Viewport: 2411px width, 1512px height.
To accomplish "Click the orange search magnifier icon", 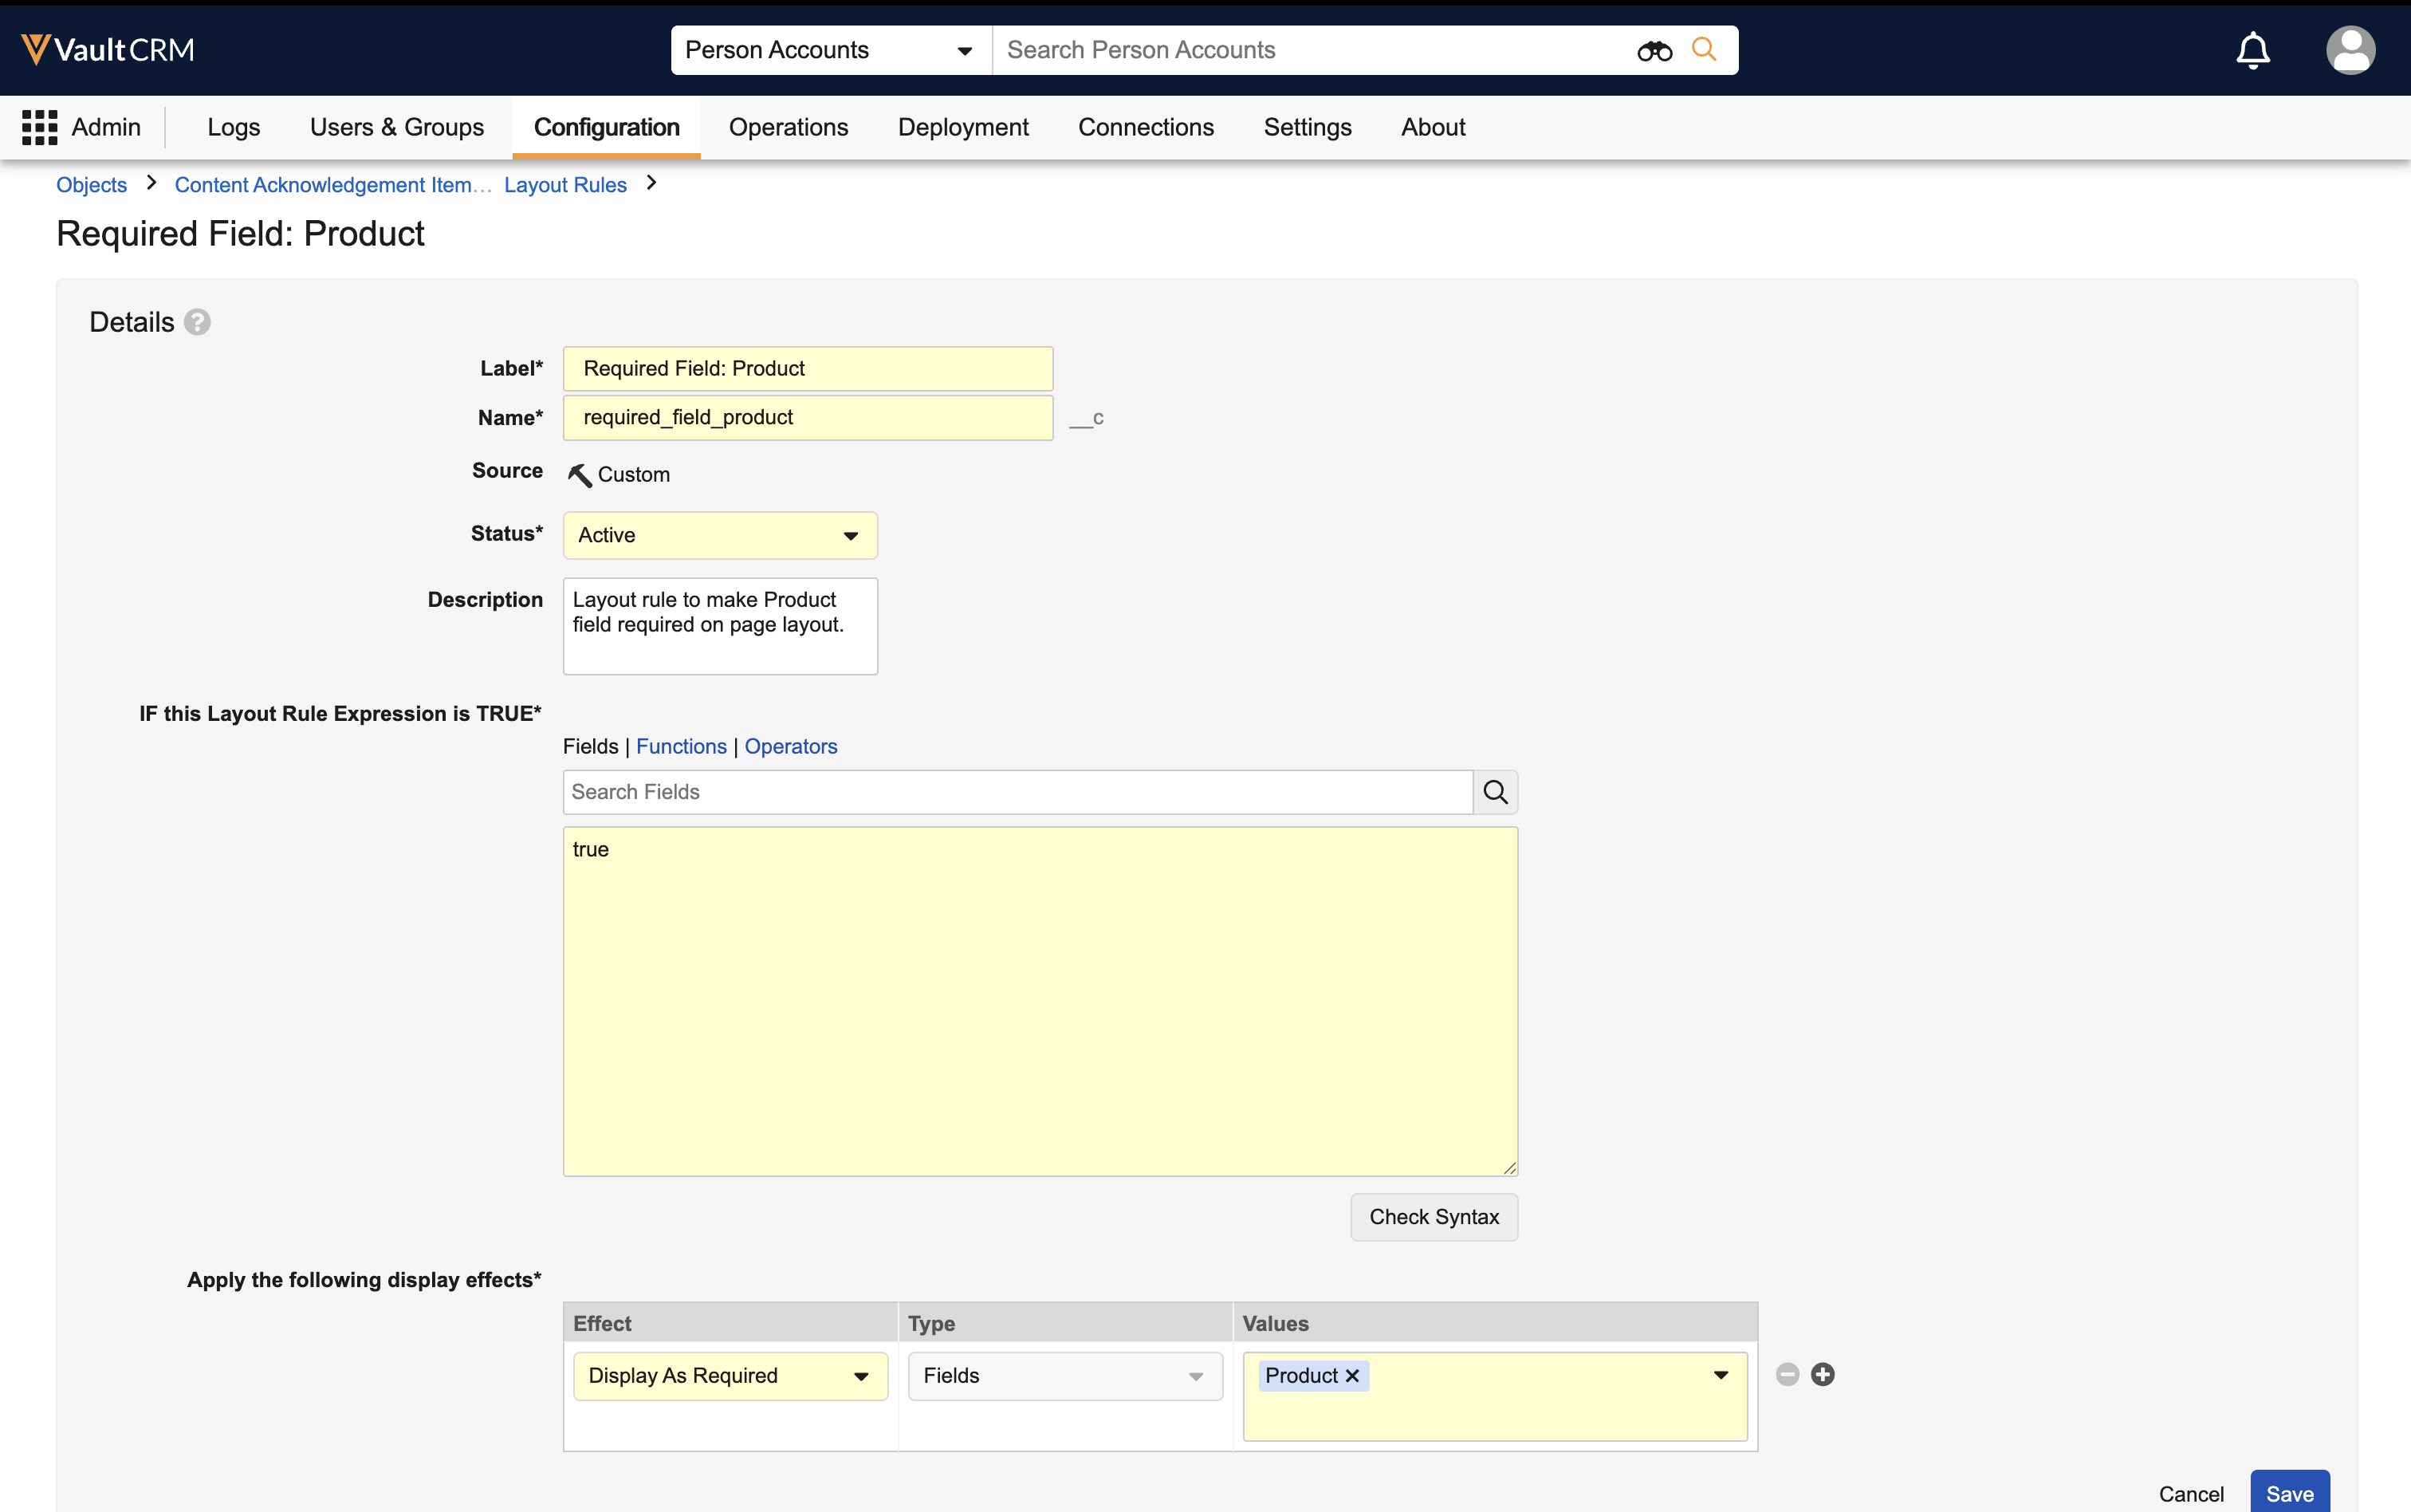I will 1703,49.
